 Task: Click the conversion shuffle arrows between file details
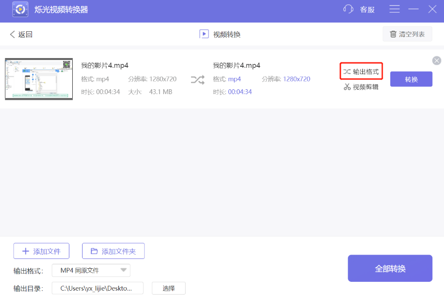197,79
